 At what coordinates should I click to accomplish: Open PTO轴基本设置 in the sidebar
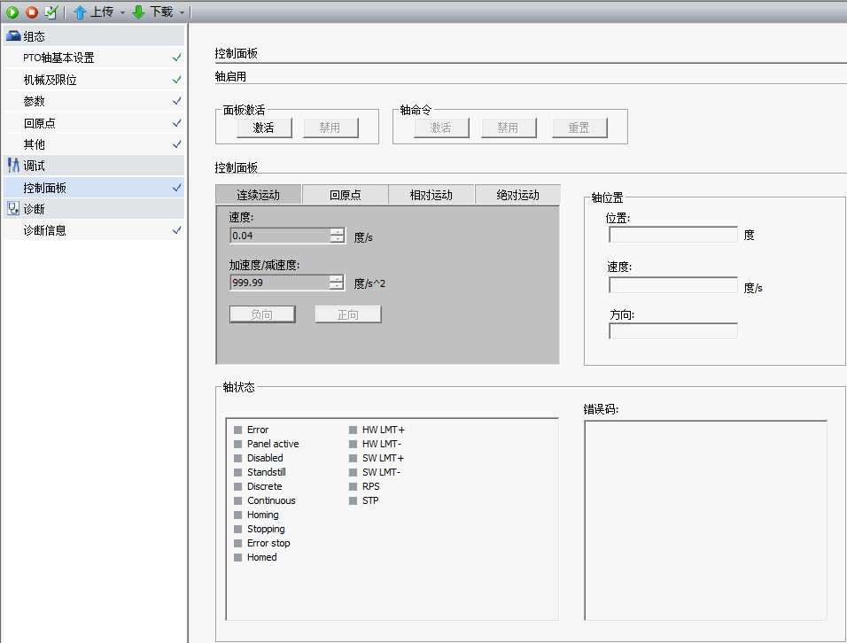pyautogui.click(x=58, y=58)
